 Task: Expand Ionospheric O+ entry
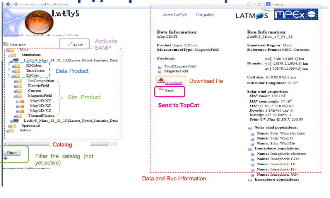252,165
